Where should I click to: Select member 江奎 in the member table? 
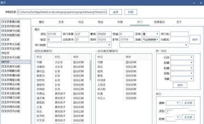(x=62, y=107)
